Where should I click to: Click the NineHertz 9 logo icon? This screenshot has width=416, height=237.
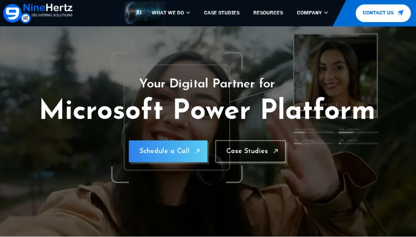[12, 13]
